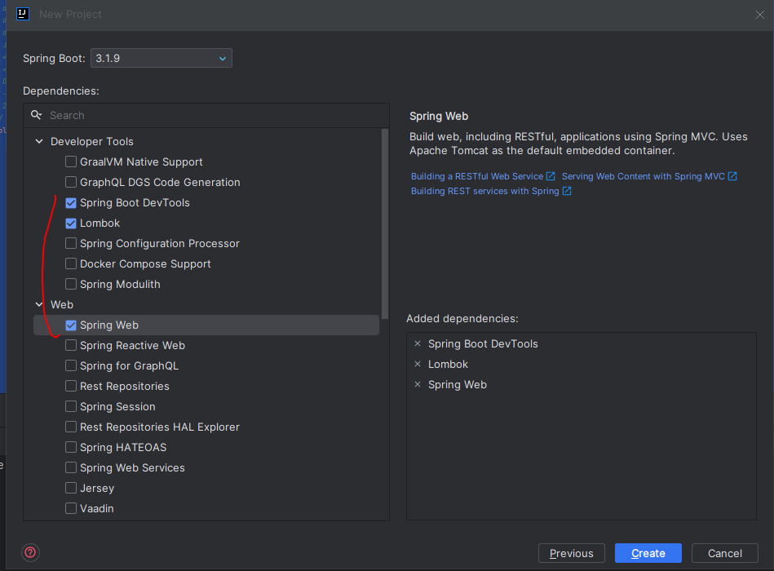Screen dimensions: 774x571
Task: Select Spring Boot DevTools in added dependencies
Action: [483, 343]
